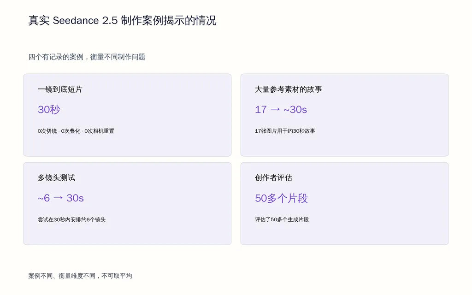Select the purple value '50多个片段'
This screenshot has height=295, width=472.
click(281, 198)
